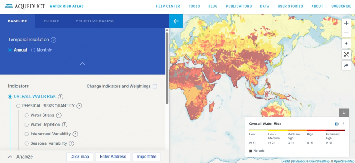Switch to the Future tab
Screen dimensions: 355x163
(51, 21)
